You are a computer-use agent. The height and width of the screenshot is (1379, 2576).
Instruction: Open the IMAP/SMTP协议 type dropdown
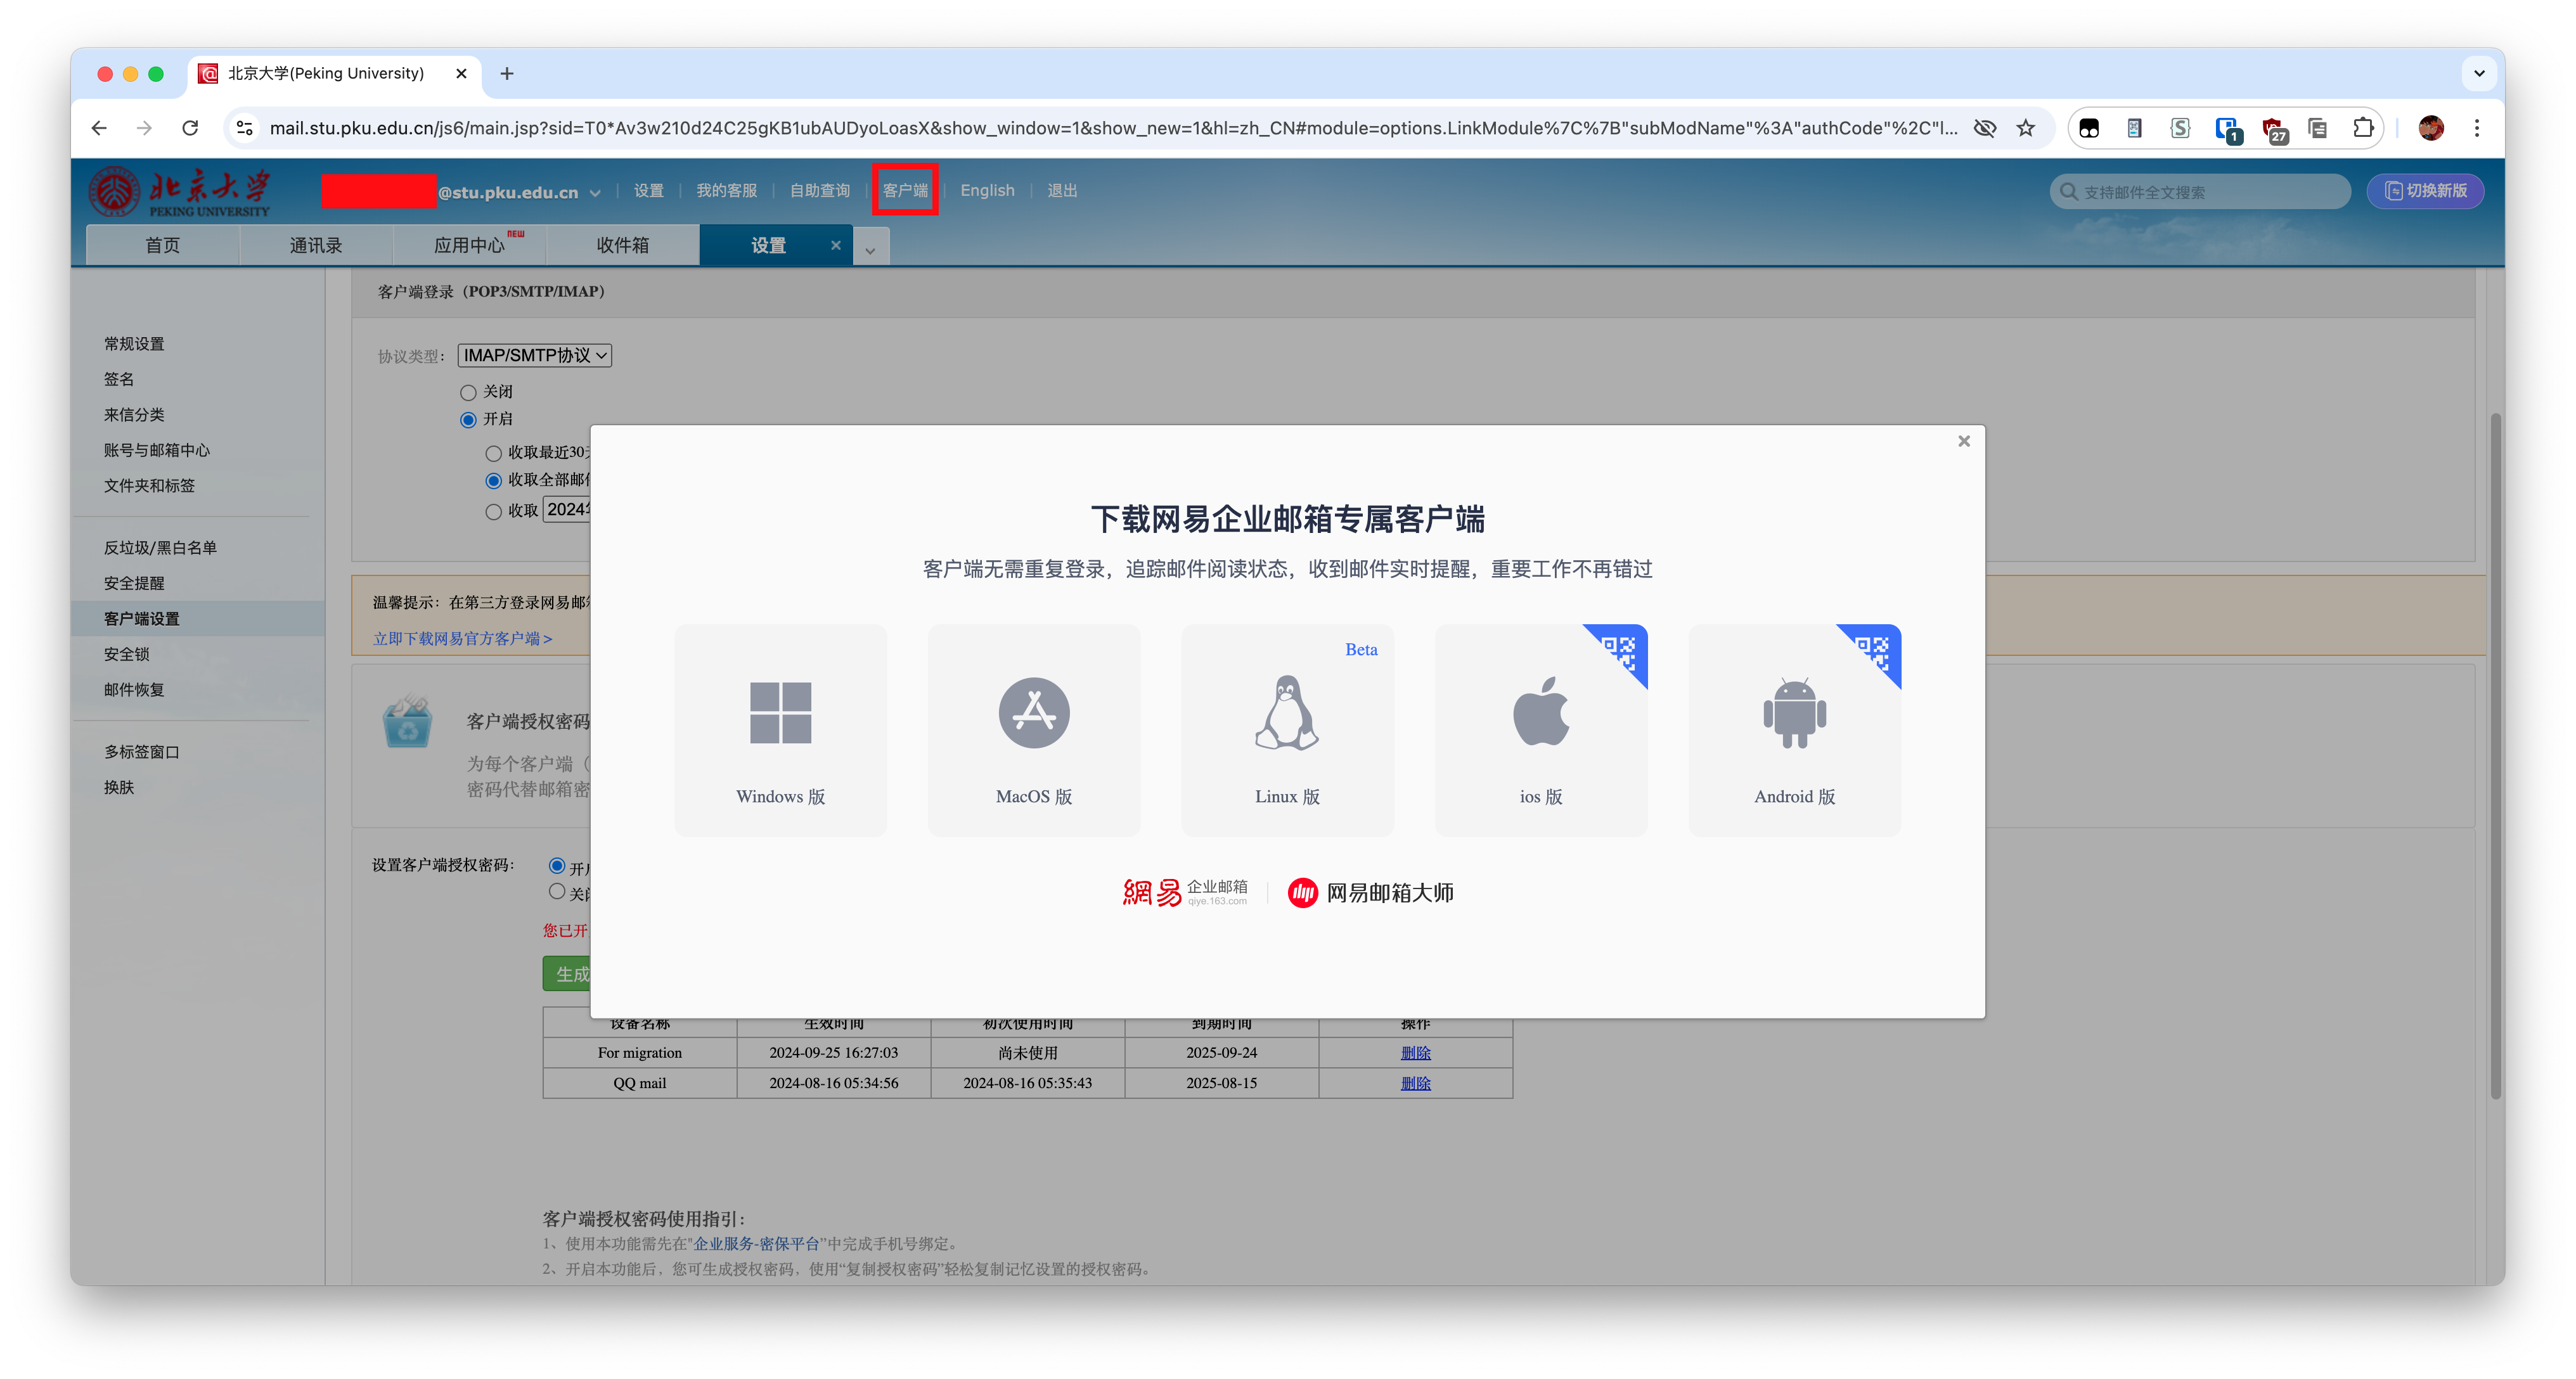click(x=535, y=355)
